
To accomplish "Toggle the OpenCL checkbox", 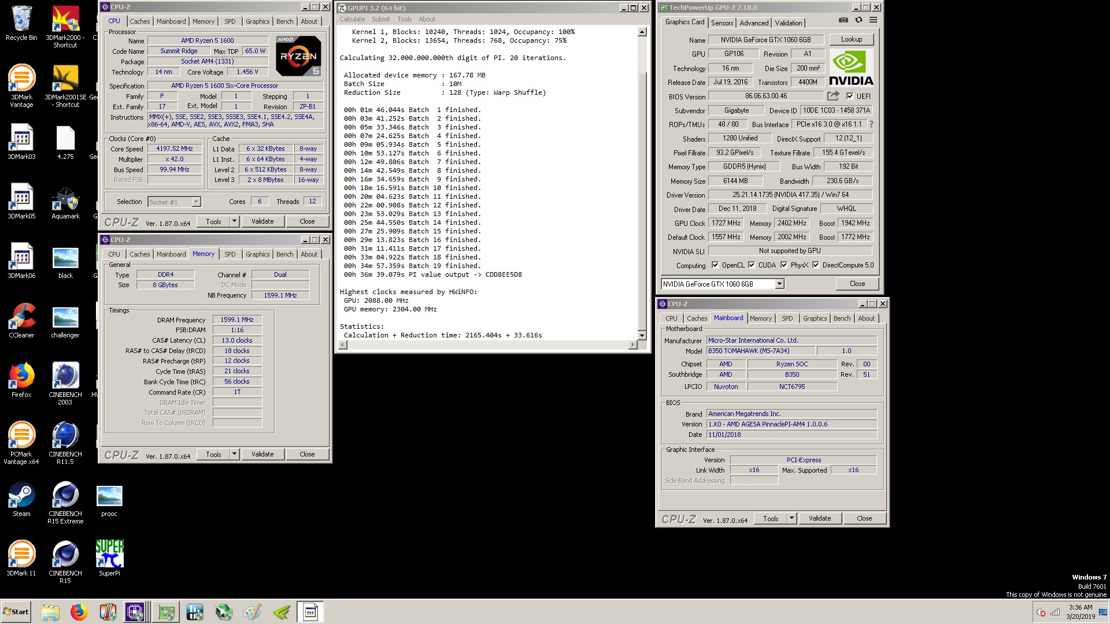I will click(x=715, y=265).
